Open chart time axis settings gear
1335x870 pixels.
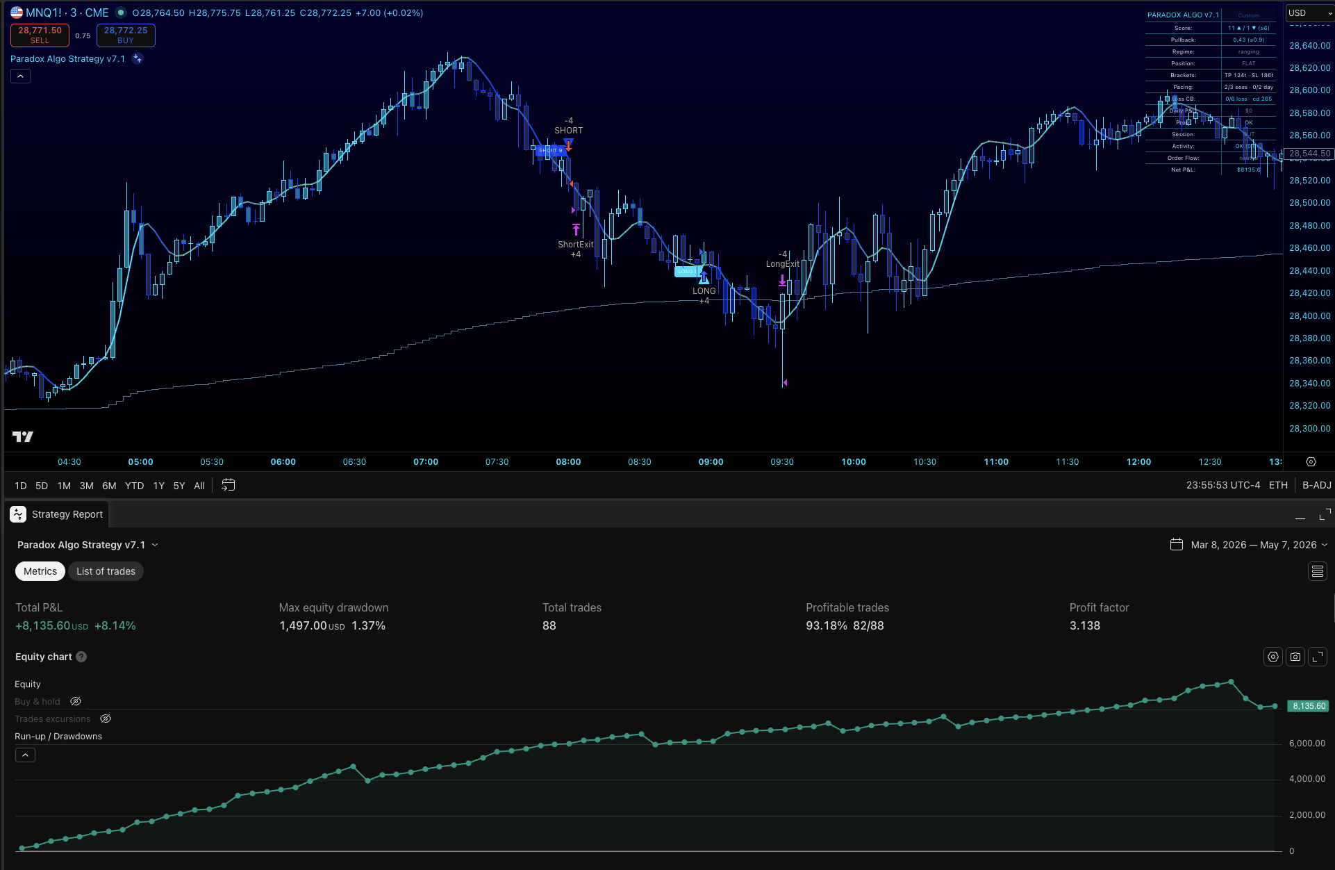tap(1311, 461)
